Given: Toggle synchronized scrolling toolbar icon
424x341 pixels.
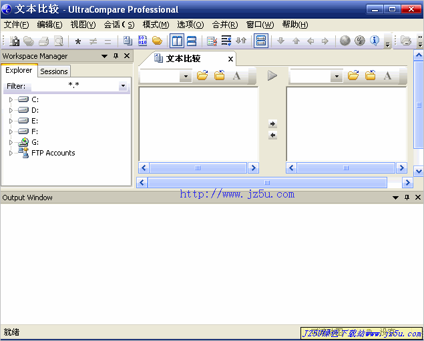Looking at the screenshot, I should click(x=261, y=41).
